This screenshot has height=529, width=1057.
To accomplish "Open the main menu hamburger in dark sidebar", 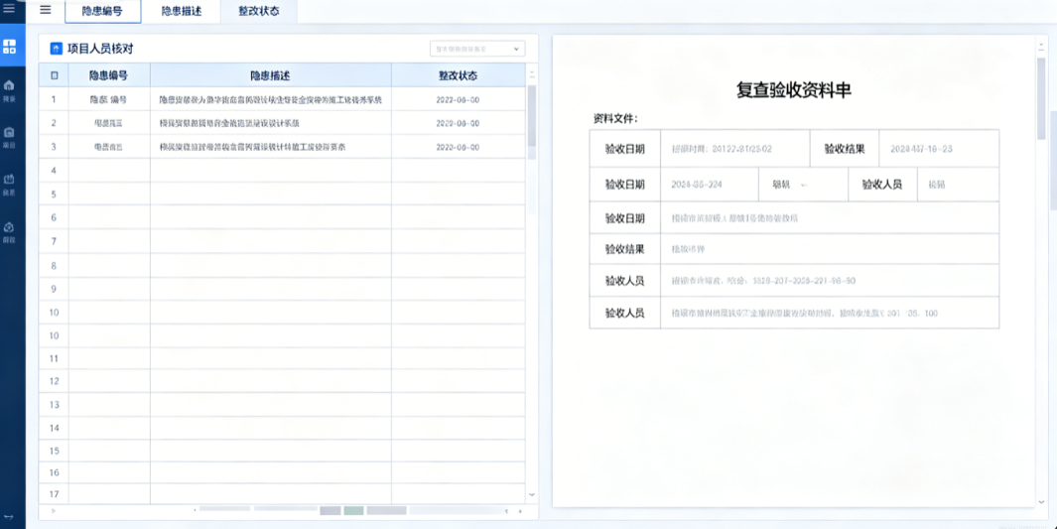I will point(10,9).
